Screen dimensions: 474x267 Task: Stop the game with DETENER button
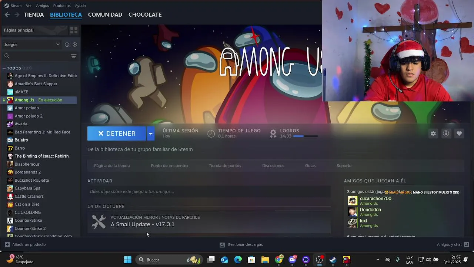(117, 133)
